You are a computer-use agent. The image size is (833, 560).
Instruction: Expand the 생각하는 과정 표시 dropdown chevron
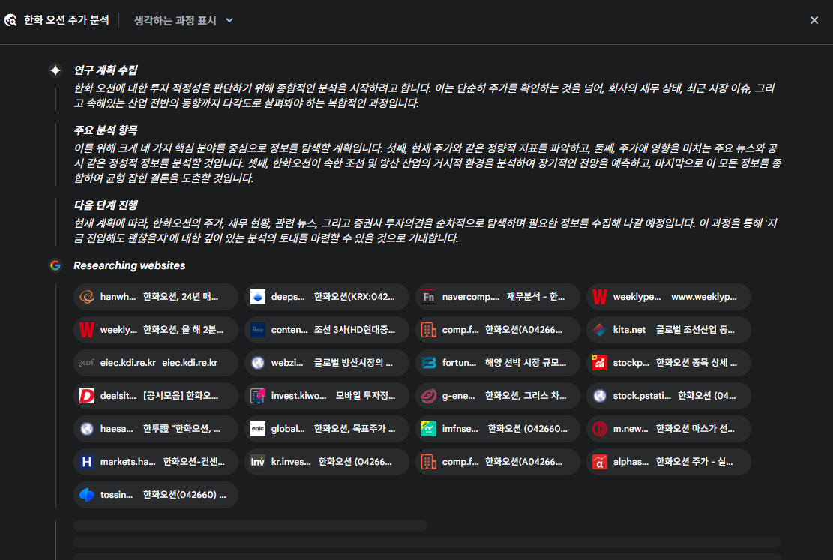coord(229,20)
